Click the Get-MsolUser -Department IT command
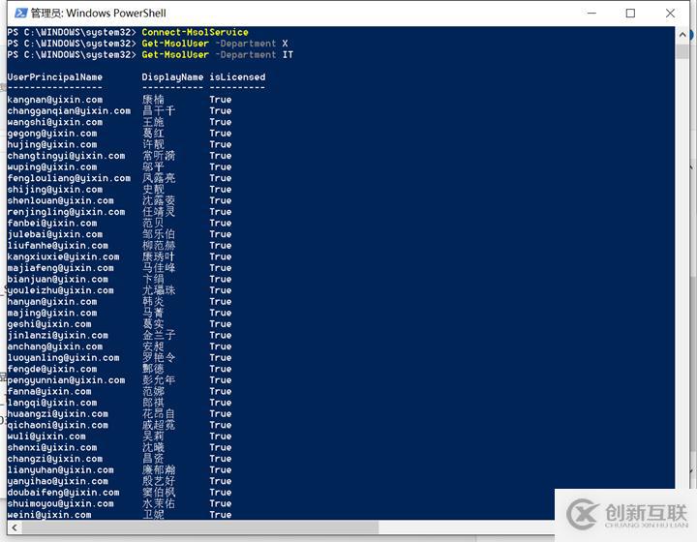Screen dimensions: 697x542 (218, 54)
